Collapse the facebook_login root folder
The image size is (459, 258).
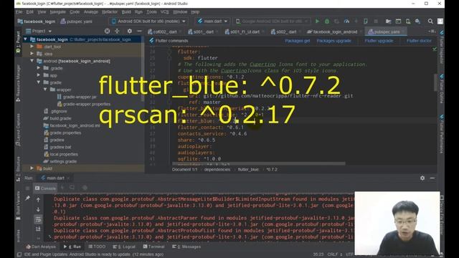coord(26,39)
